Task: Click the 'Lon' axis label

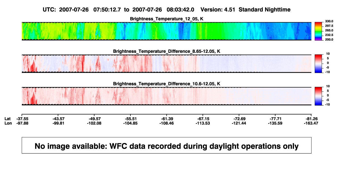Action: (8, 123)
